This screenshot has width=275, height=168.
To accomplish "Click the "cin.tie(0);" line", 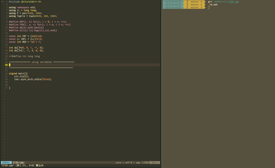I will click(21, 76).
